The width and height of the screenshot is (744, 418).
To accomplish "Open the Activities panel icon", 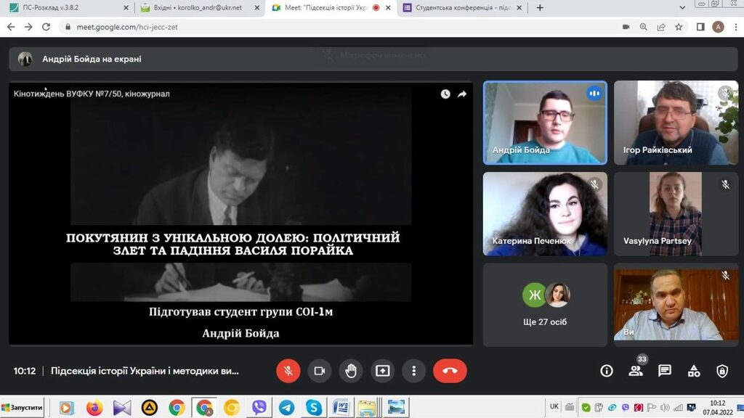I will click(x=694, y=371).
